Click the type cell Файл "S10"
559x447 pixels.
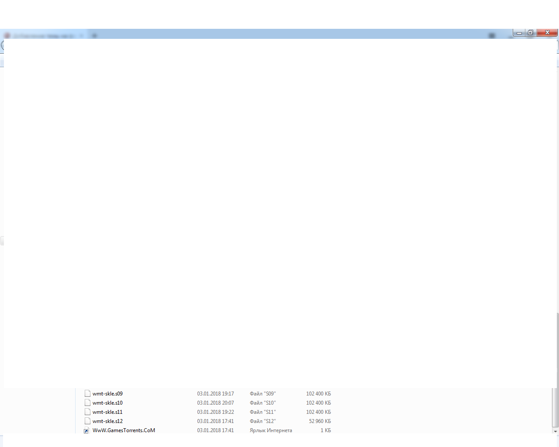coord(263,403)
